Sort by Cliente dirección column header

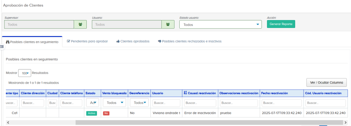(x=33, y=93)
